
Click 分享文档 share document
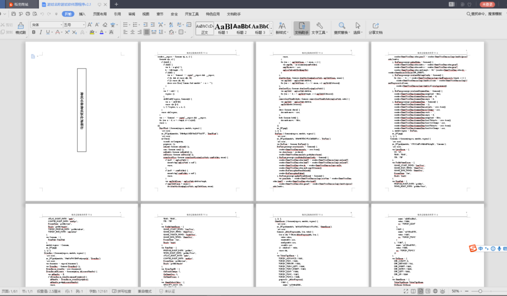[376, 28]
